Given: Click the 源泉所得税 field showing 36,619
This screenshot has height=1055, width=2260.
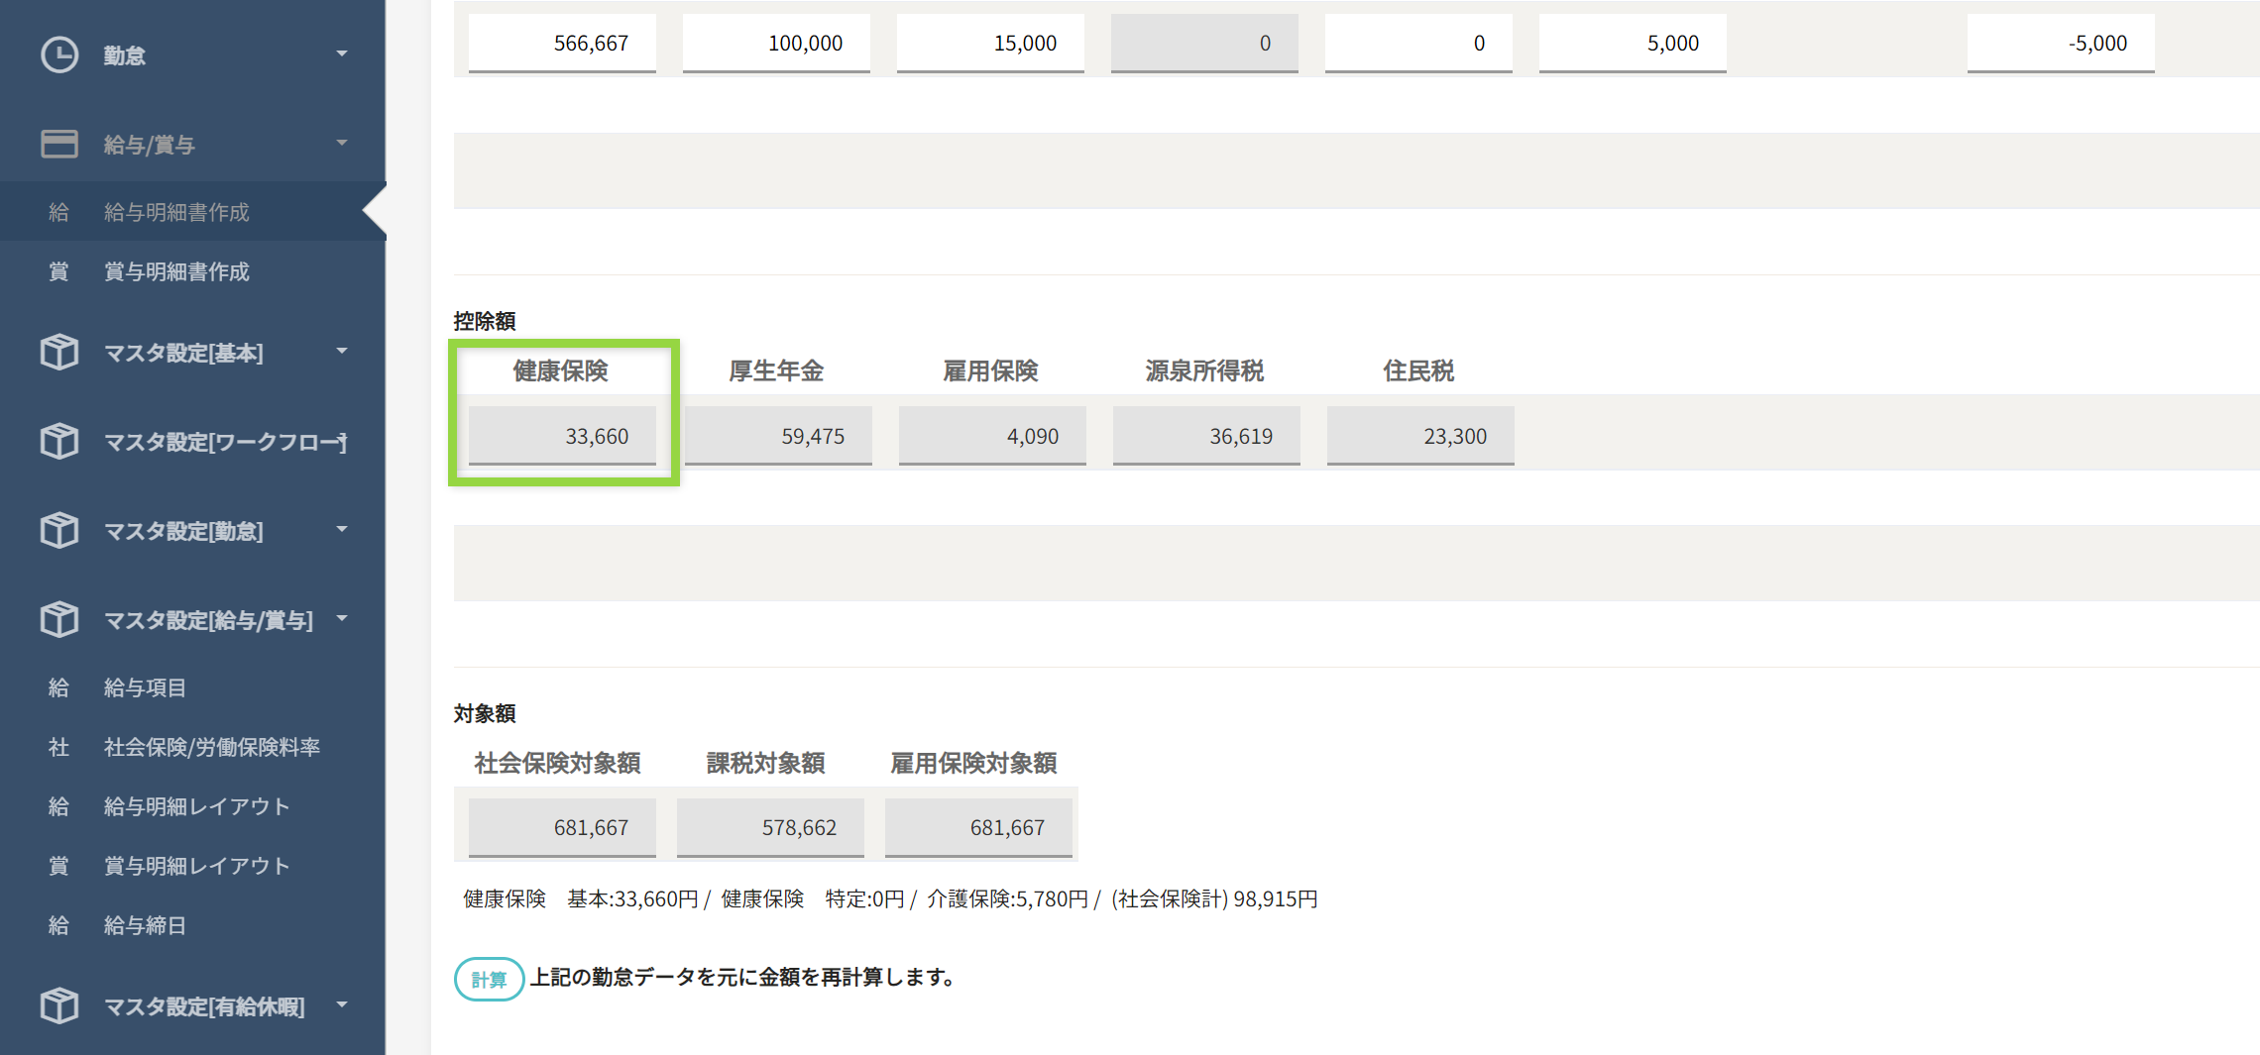Looking at the screenshot, I should coord(1205,436).
